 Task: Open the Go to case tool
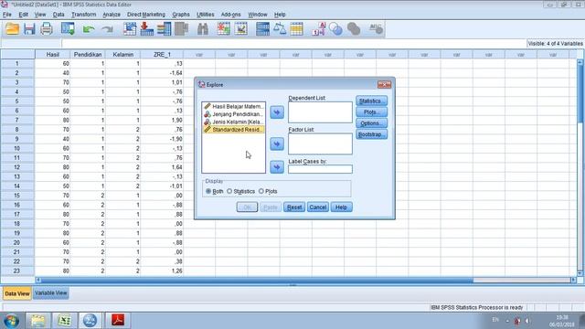[x=130, y=29]
